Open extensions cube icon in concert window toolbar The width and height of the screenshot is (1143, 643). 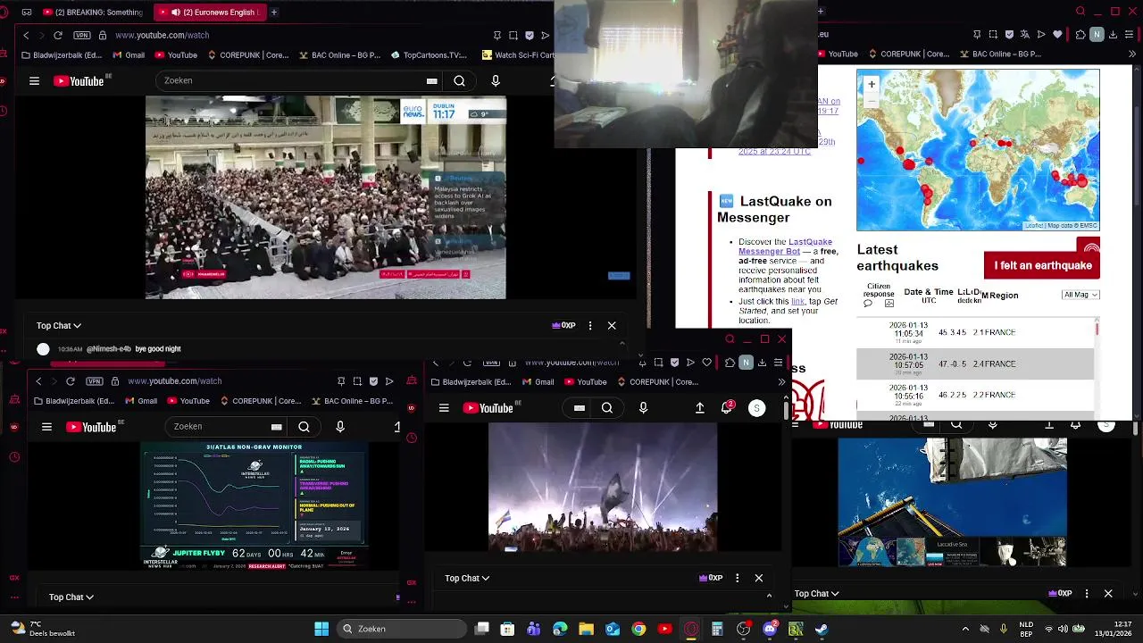coord(730,363)
